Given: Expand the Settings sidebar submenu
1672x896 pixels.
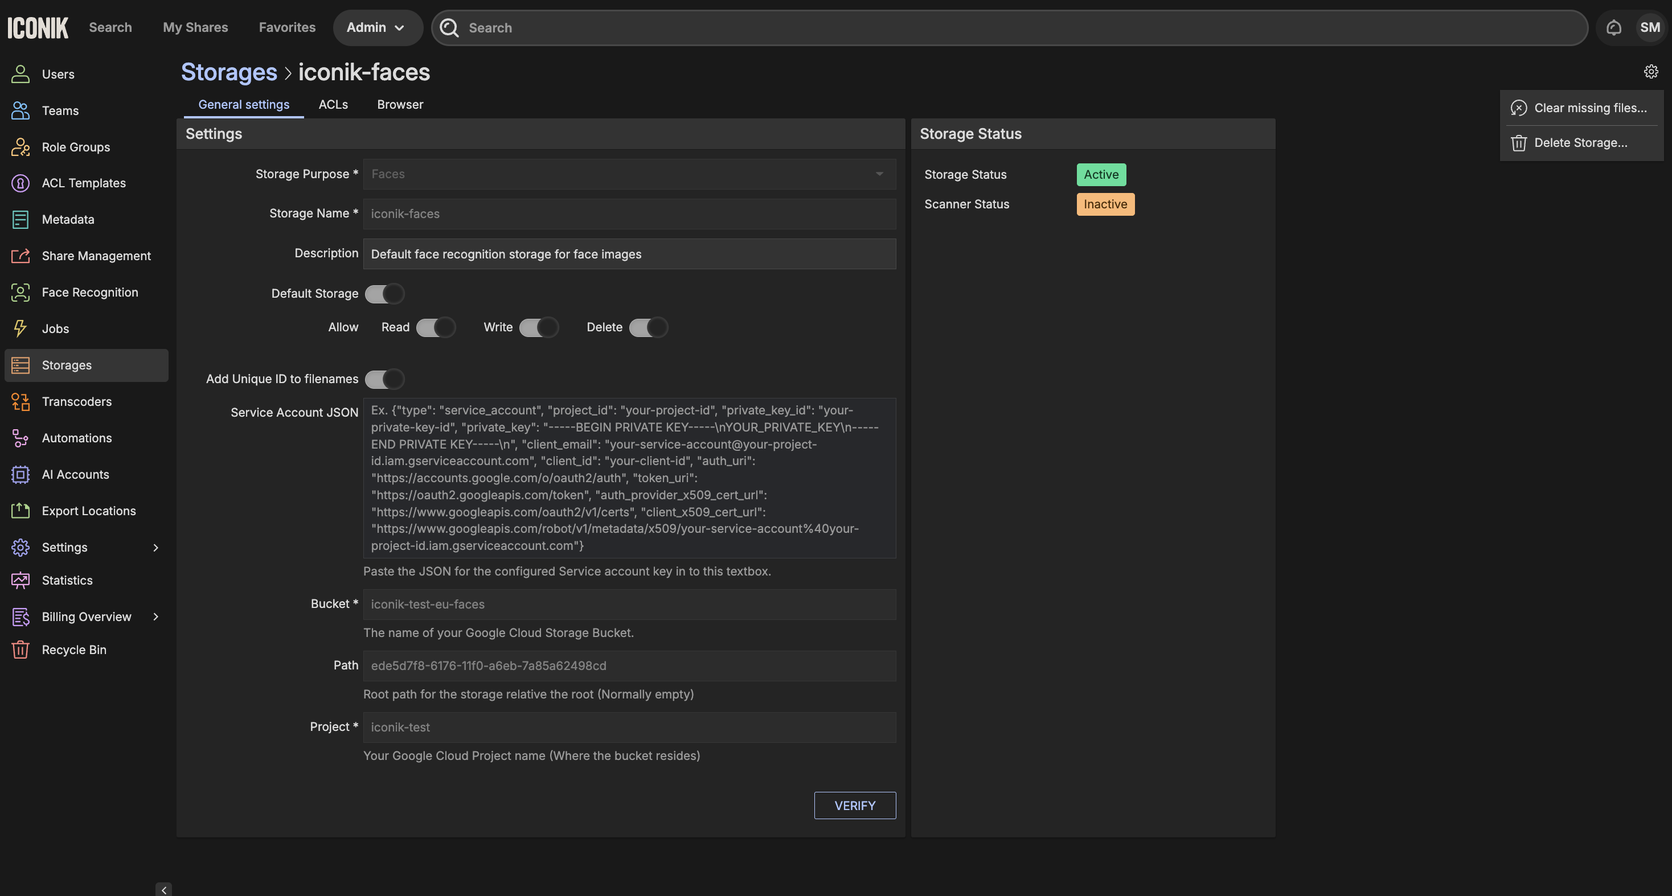Looking at the screenshot, I should pyautogui.click(x=156, y=548).
